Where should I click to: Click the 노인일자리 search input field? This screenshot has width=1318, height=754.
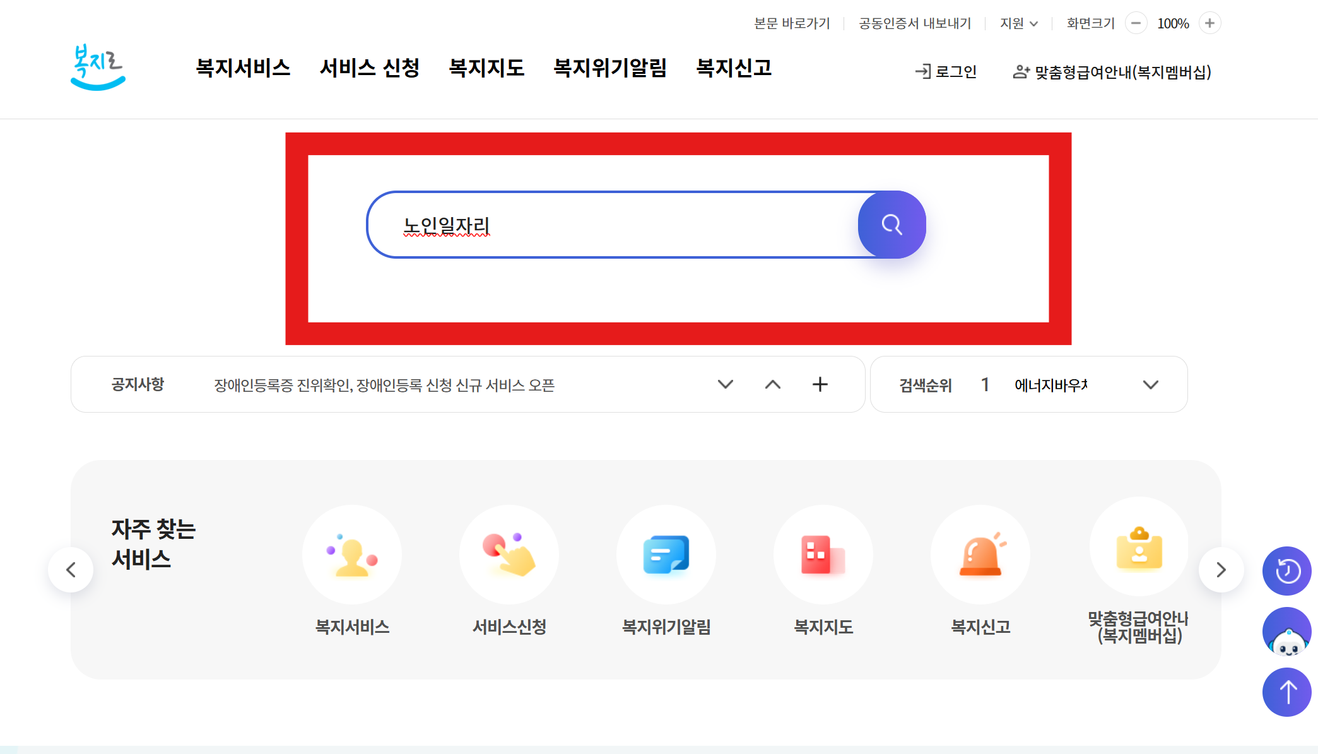[612, 225]
